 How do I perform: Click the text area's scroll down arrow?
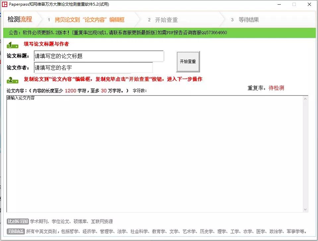(305, 210)
